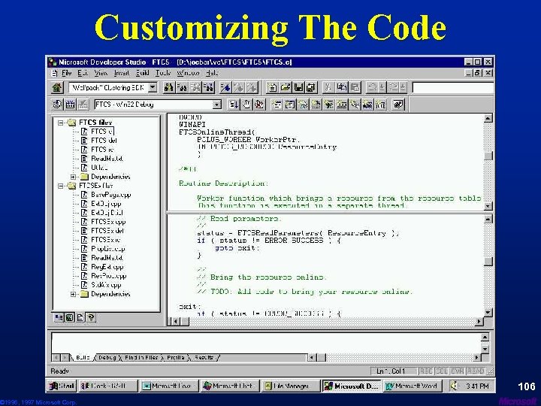The height and width of the screenshot is (406, 541).
Task: Select the Build output tab
Action: 83,358
